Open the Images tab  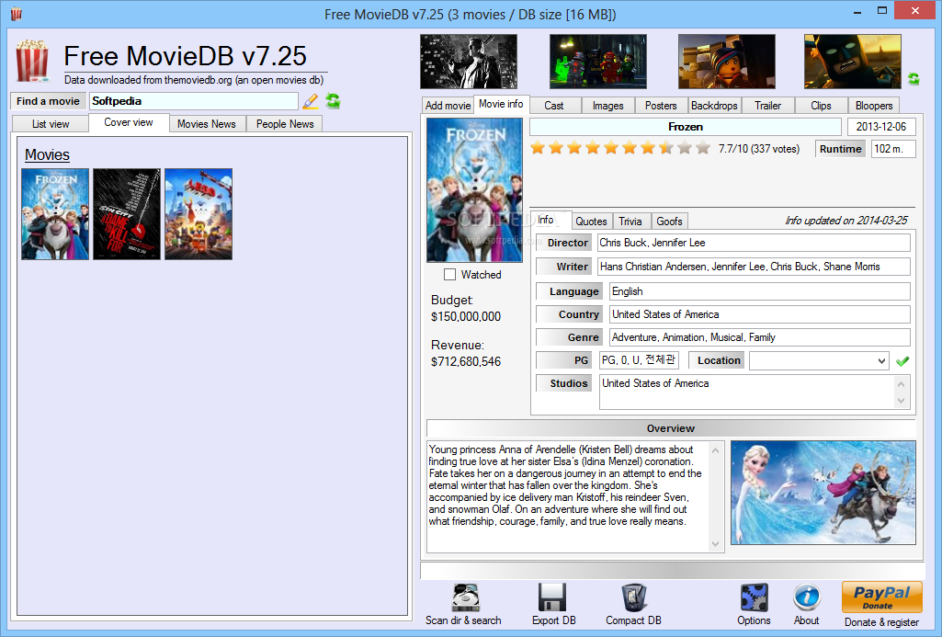coord(608,105)
